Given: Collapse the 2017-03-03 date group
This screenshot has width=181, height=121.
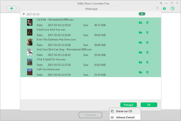Looking at the screenshot, I should (x=24, y=14).
